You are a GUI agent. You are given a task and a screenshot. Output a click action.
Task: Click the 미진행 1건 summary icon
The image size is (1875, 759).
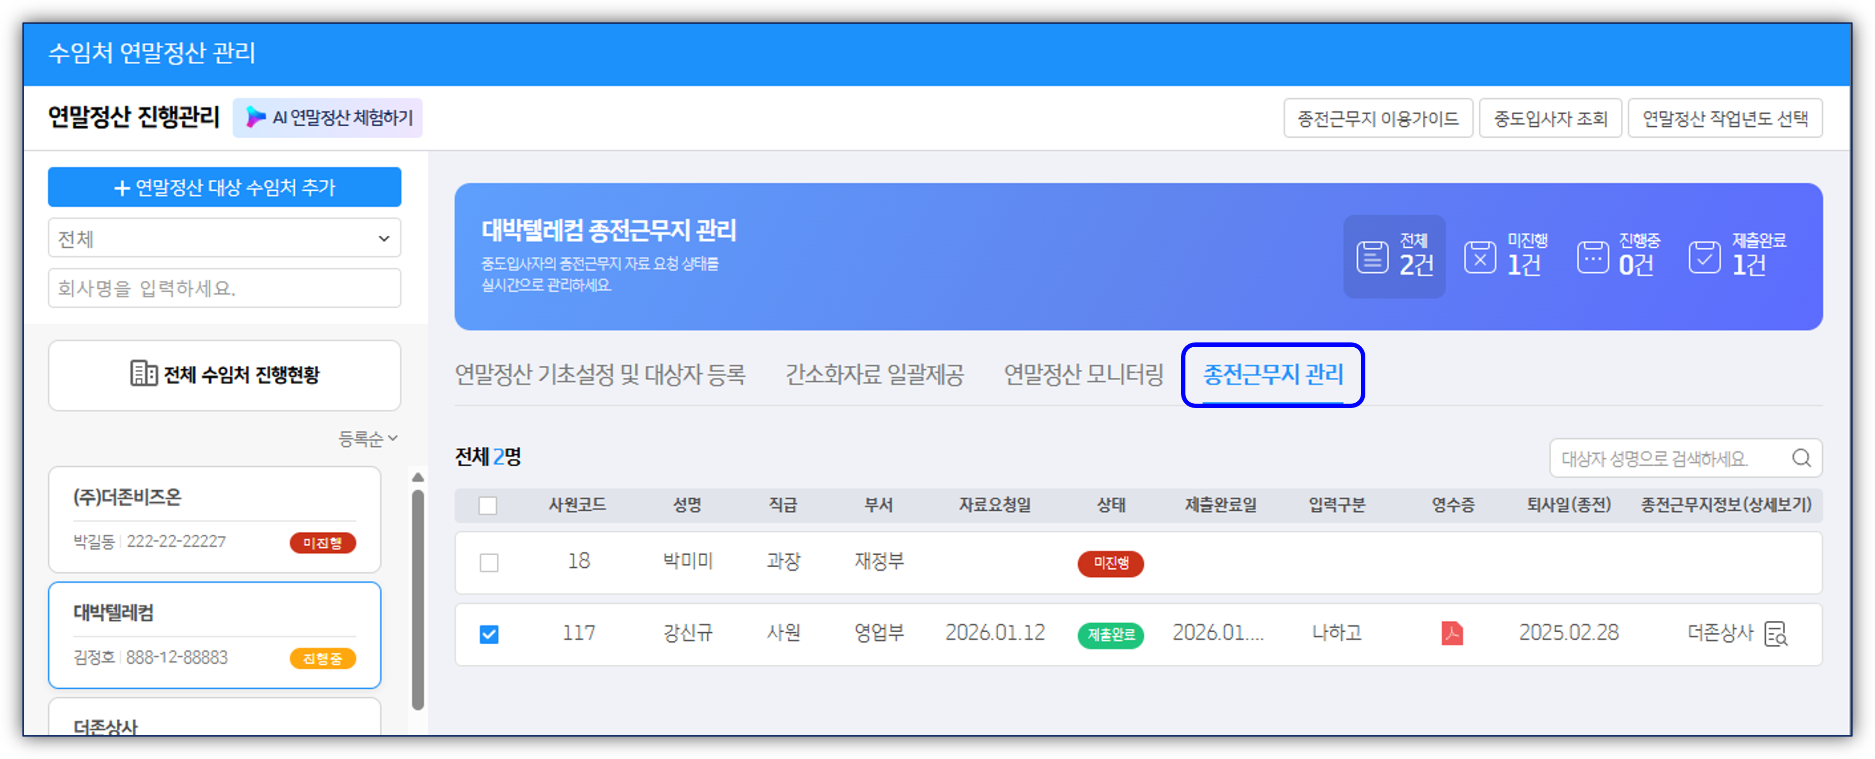click(x=1480, y=257)
